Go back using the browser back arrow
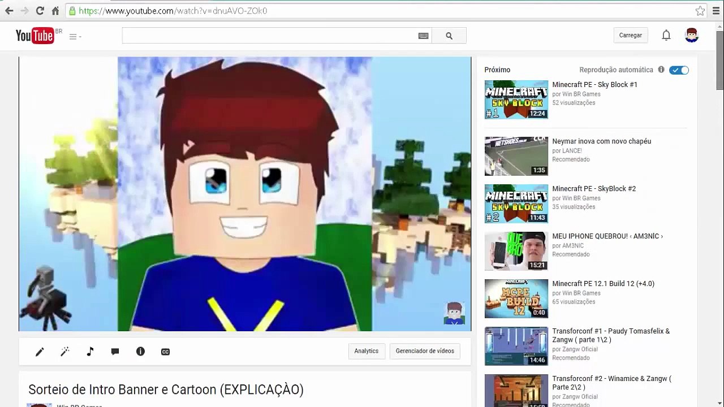Screen dimensions: 724x407 click(x=9, y=11)
